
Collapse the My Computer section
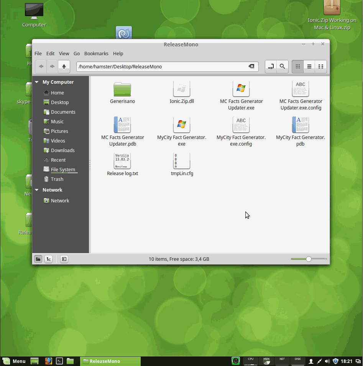pyautogui.click(x=36, y=82)
